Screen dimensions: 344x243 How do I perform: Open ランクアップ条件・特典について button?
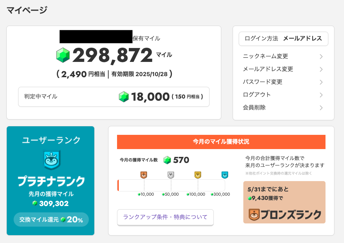pos(165,217)
